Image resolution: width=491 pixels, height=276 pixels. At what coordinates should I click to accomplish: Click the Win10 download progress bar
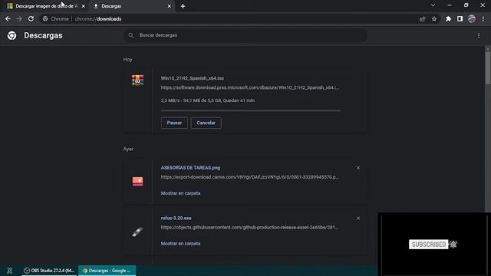(251, 110)
